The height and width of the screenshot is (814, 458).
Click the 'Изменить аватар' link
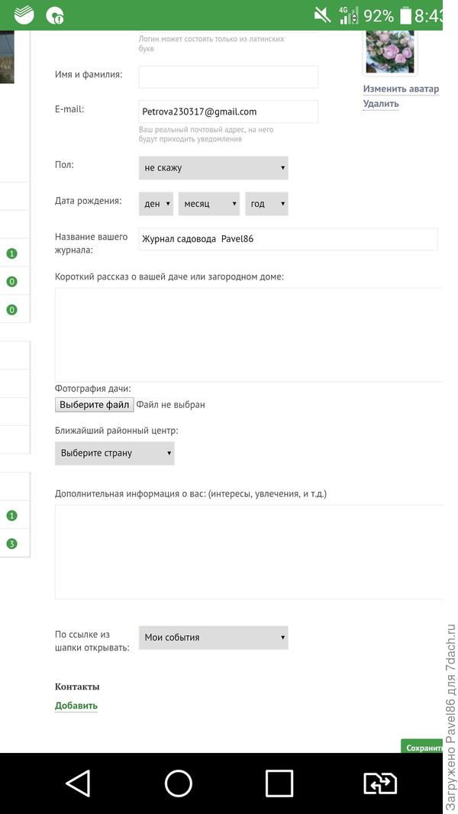click(401, 89)
